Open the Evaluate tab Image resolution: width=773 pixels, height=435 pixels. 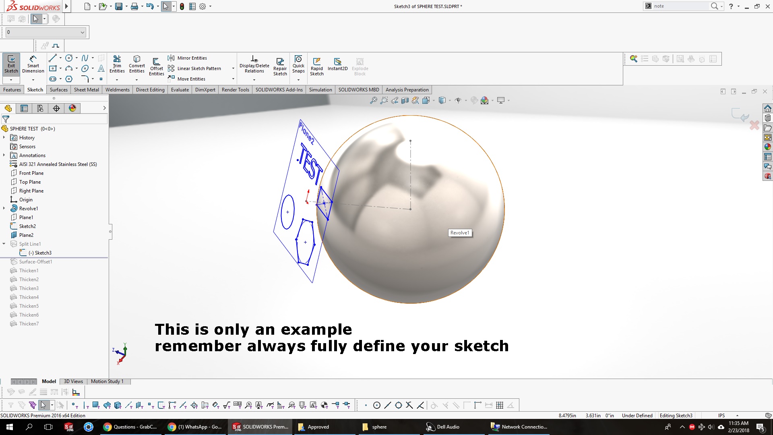180,90
